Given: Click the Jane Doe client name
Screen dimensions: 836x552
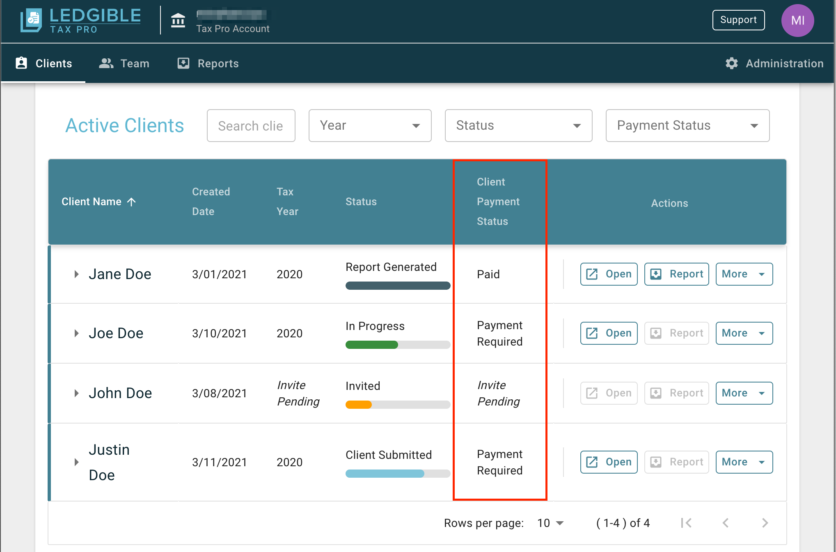Looking at the screenshot, I should [x=120, y=274].
